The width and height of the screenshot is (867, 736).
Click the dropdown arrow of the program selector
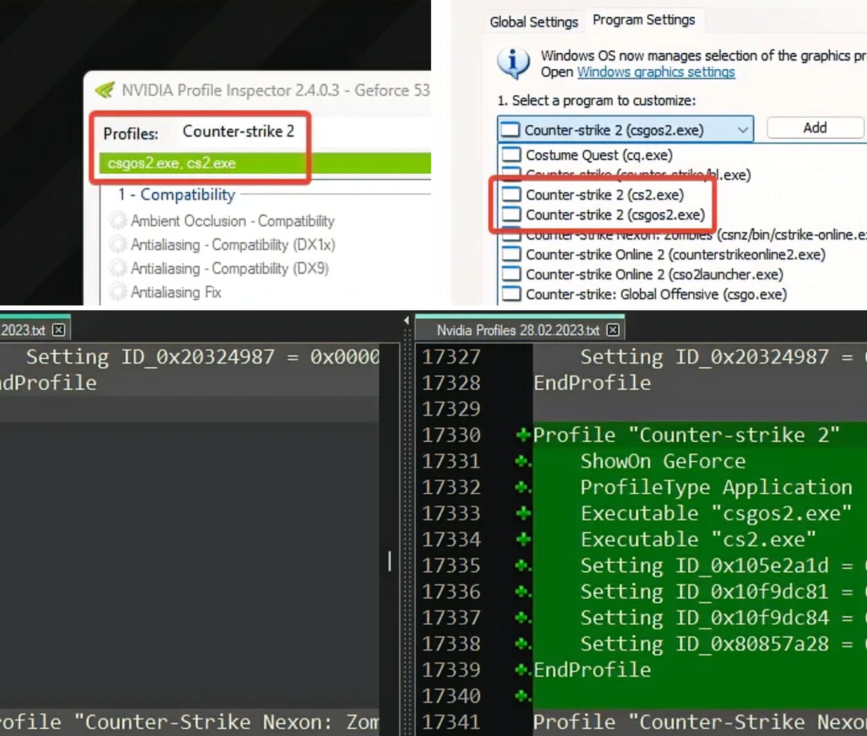click(743, 130)
